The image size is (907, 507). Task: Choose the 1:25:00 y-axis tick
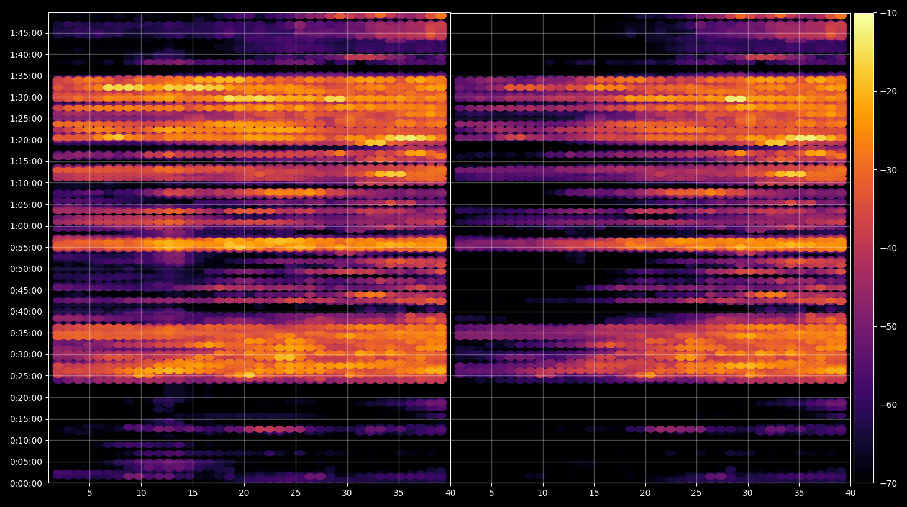pos(26,119)
